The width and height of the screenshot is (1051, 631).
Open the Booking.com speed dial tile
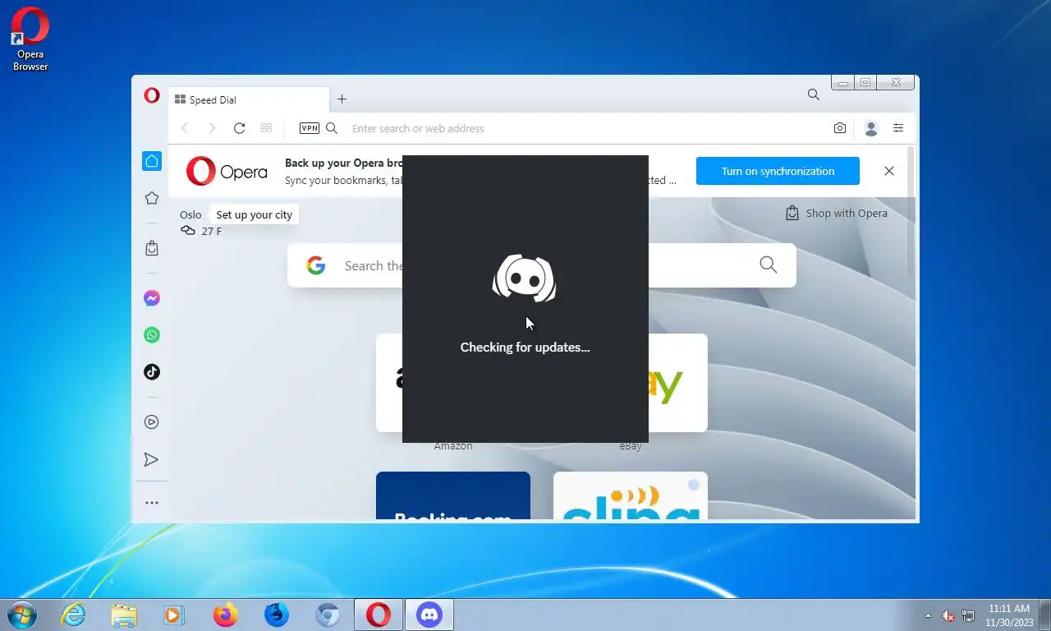[453, 495]
